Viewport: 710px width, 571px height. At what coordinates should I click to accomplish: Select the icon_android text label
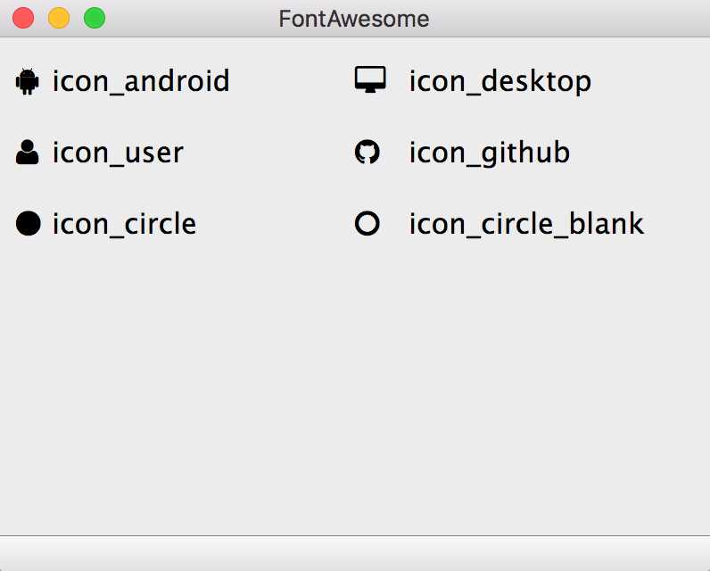click(x=141, y=82)
